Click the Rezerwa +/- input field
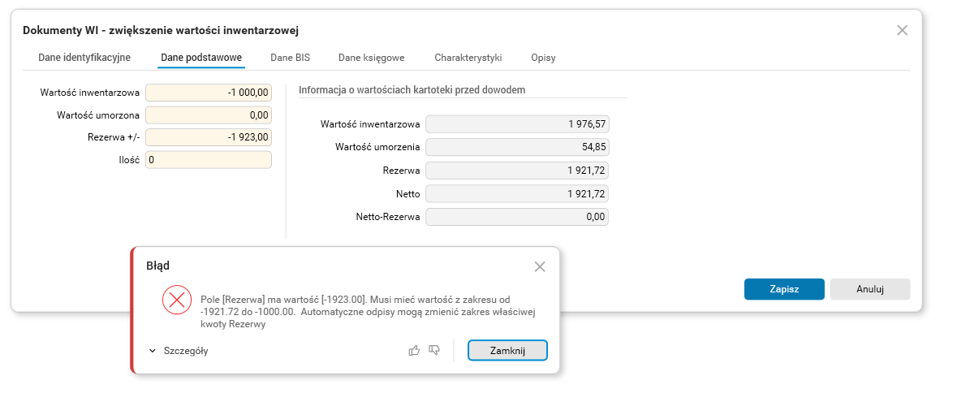This screenshot has height=402, width=966. click(x=209, y=137)
